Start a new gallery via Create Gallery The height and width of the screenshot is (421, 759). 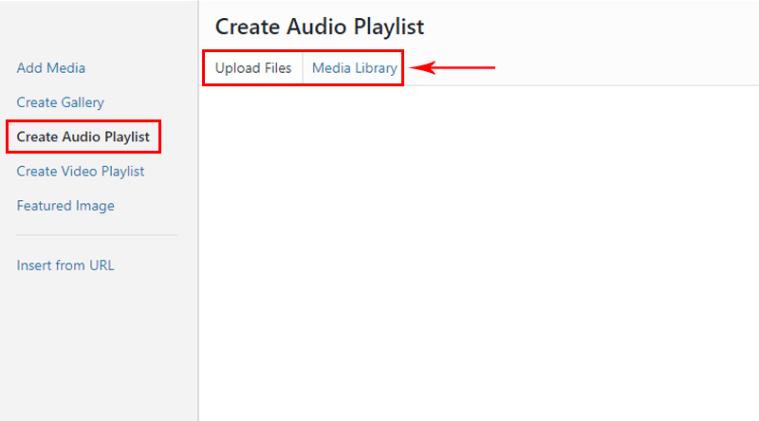click(x=60, y=102)
